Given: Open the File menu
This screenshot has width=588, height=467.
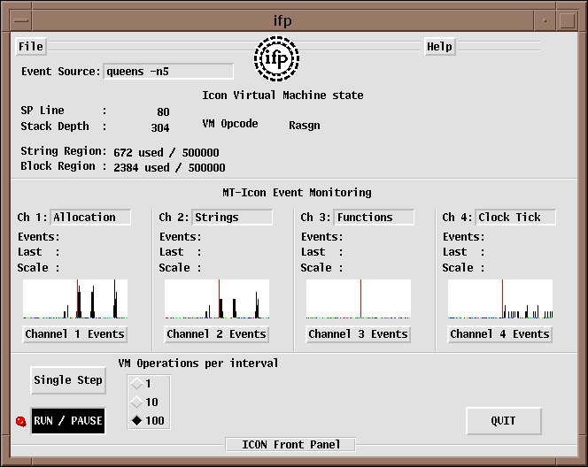Looking at the screenshot, I should click(x=30, y=47).
